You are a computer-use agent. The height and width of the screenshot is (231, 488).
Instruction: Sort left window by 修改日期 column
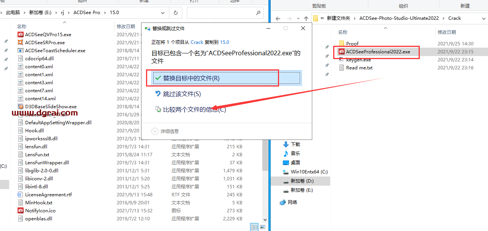click(x=126, y=26)
